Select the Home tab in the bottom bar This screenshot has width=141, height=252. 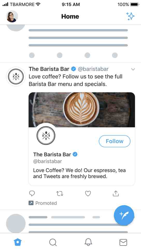(x=18, y=242)
